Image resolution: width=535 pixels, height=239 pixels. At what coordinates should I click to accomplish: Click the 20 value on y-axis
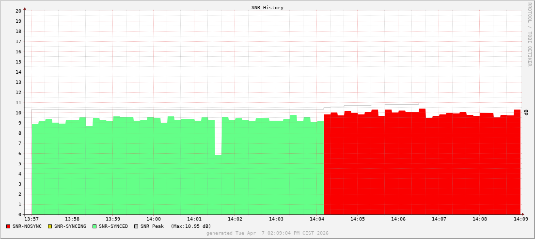pos(18,11)
